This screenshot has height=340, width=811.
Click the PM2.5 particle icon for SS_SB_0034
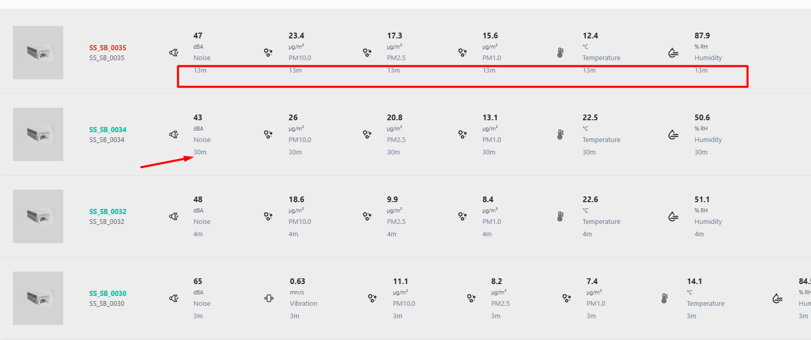(367, 134)
